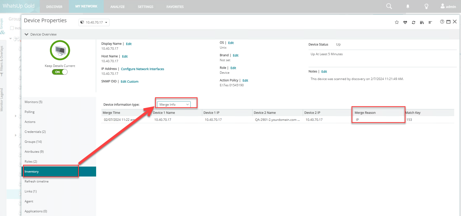
Task: Click Configure Network Interfaces link
Action: pyautogui.click(x=142, y=69)
